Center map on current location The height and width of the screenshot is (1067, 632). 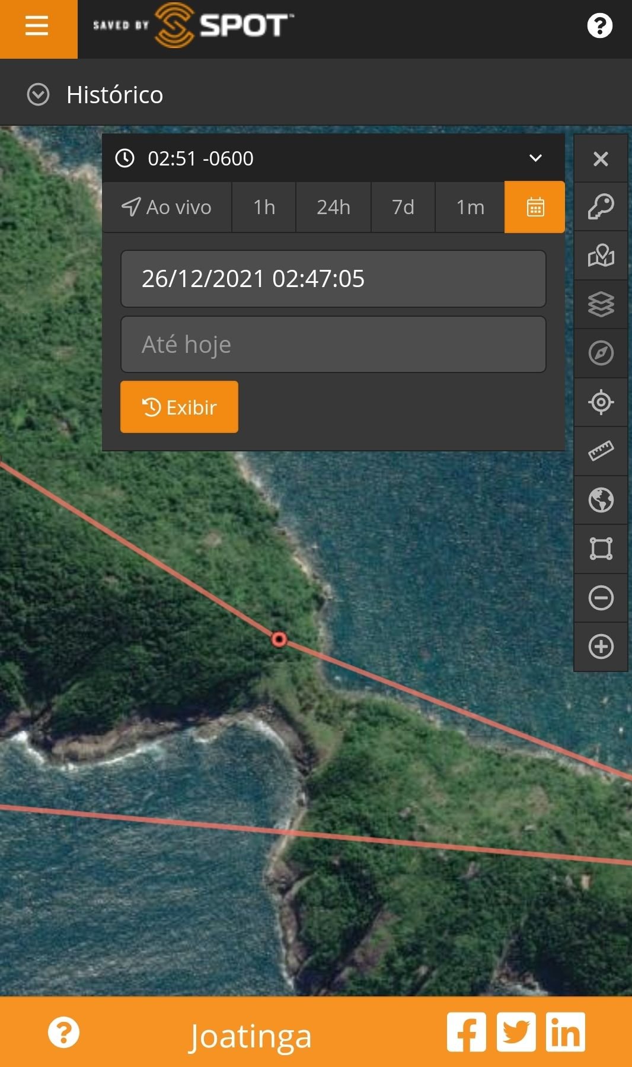(x=601, y=402)
